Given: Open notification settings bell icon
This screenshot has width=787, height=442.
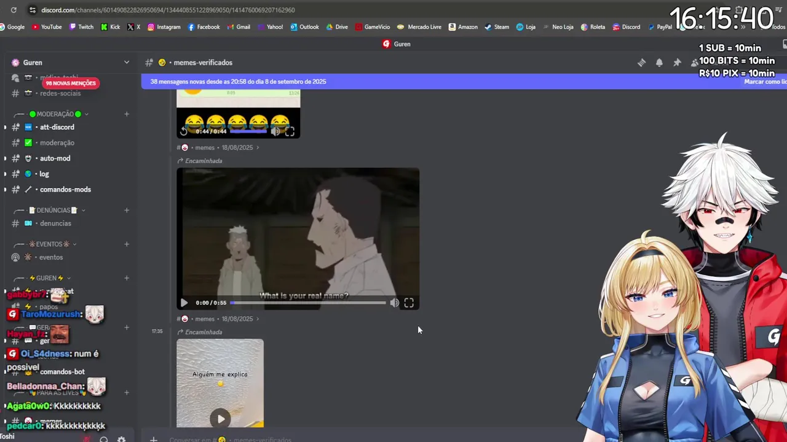Looking at the screenshot, I should (659, 63).
